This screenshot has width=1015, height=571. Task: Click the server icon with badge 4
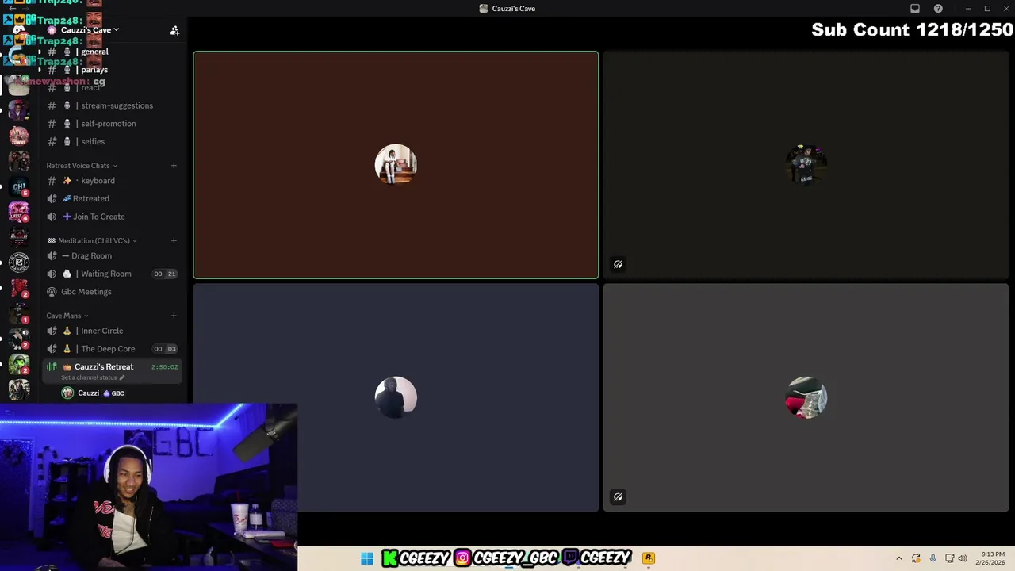(19, 212)
